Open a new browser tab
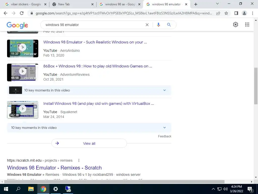The height and width of the screenshot is (194, 258). pyautogui.click(x=196, y=5)
